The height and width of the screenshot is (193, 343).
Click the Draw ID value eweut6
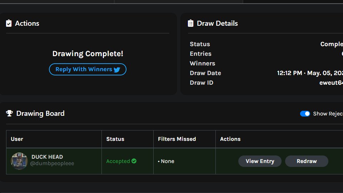coord(331,83)
